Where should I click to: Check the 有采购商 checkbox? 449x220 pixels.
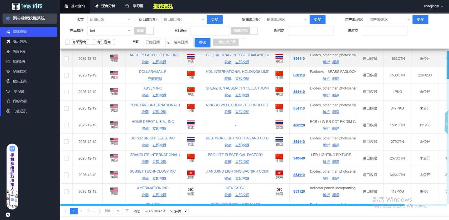tap(67, 42)
